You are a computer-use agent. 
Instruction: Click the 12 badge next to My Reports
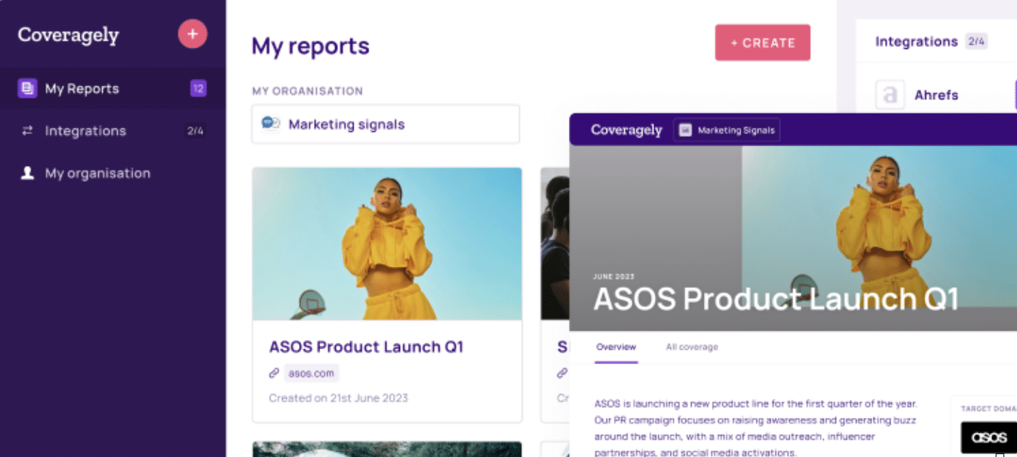tap(197, 88)
